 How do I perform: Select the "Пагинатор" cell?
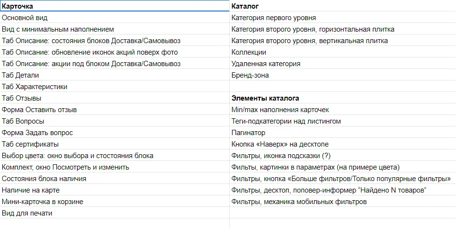point(248,133)
